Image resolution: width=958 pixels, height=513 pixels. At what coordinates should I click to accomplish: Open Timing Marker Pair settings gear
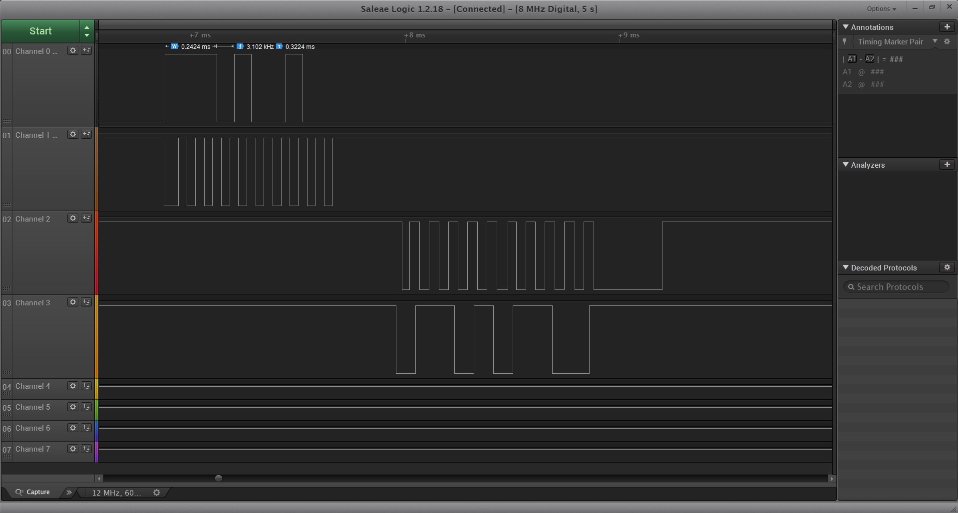[947, 42]
